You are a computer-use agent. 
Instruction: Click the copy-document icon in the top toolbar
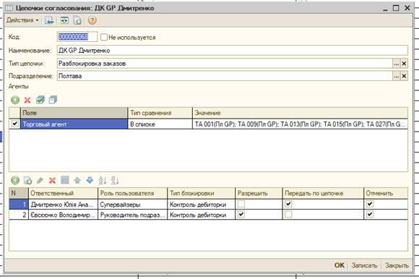point(77,20)
